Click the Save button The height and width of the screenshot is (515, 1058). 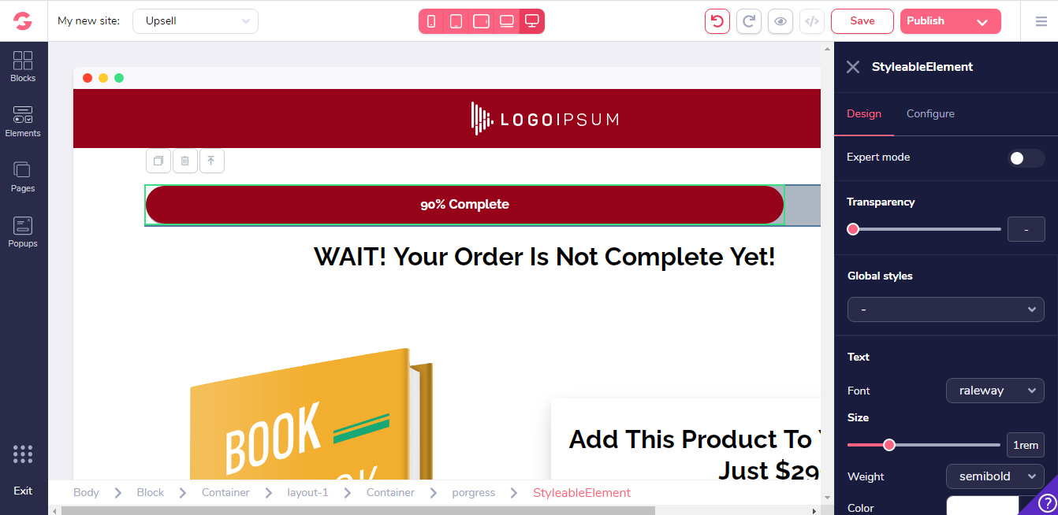pos(862,21)
